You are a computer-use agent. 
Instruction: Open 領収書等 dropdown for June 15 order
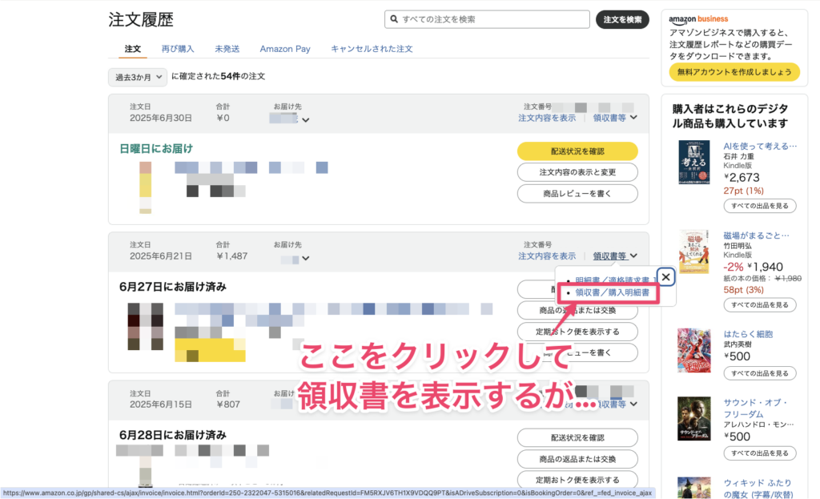(616, 404)
